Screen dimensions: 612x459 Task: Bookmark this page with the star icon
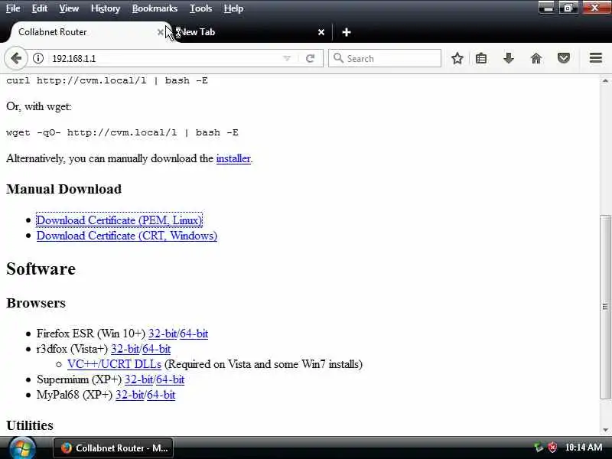tap(457, 59)
